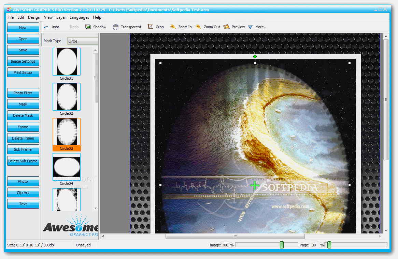Click mask list scroll down arrow
398x259 pixels.
click(96, 208)
